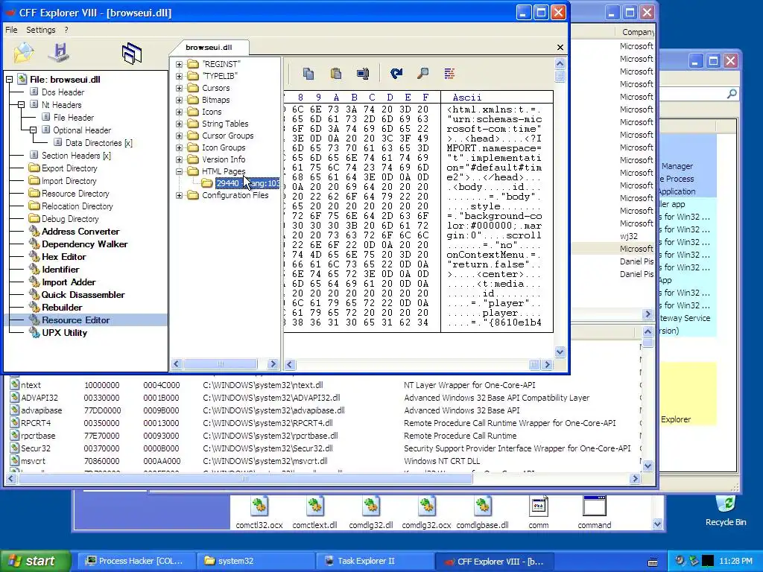The width and height of the screenshot is (763, 572).
Task: Click the open file folder icon
Action: click(23, 53)
